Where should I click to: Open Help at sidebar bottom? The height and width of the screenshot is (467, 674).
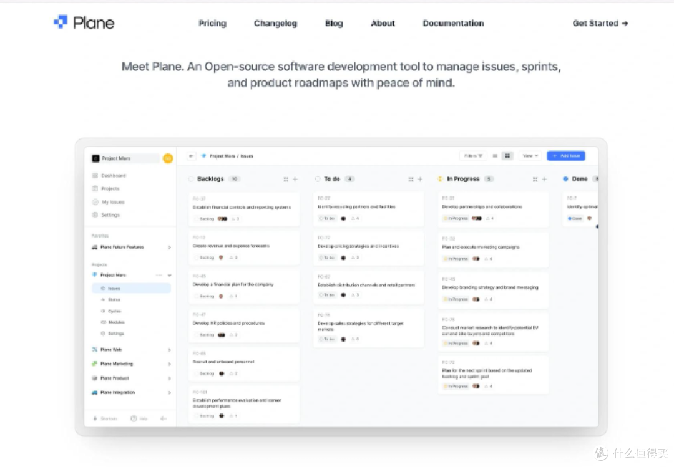(139, 418)
